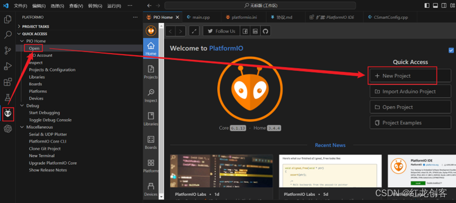This screenshot has width=456, height=203.
Task: Open the 文件(F) menu
Action: 21,6
